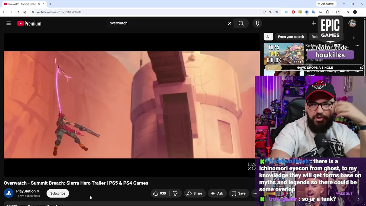Screen dimensions: 366x206
Task: Open Google Lens search icon
Action: (338, 12)
